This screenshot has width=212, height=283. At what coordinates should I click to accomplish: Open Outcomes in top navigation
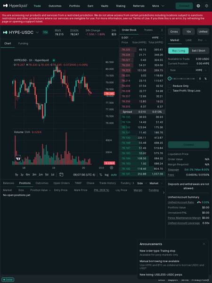(55, 6)
